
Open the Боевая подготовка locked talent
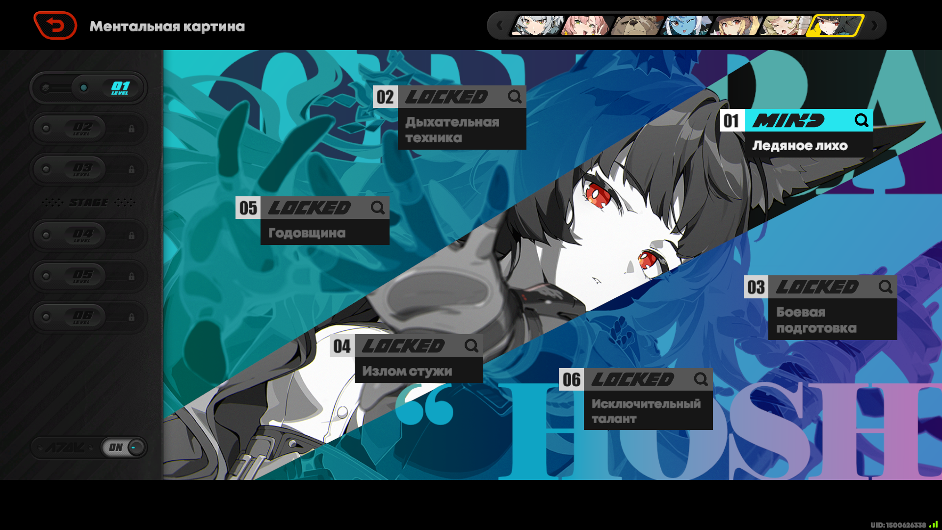[x=833, y=319]
